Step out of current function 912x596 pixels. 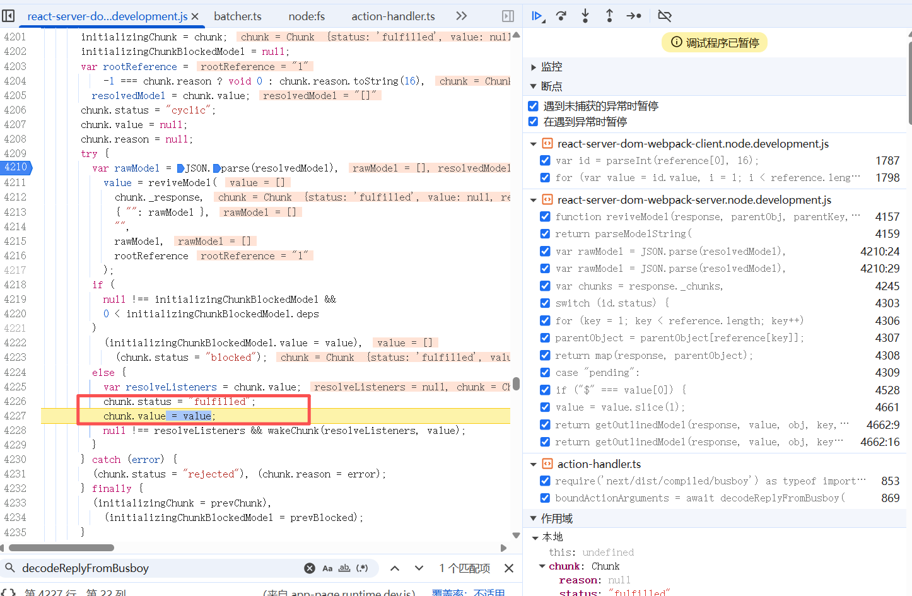[609, 16]
